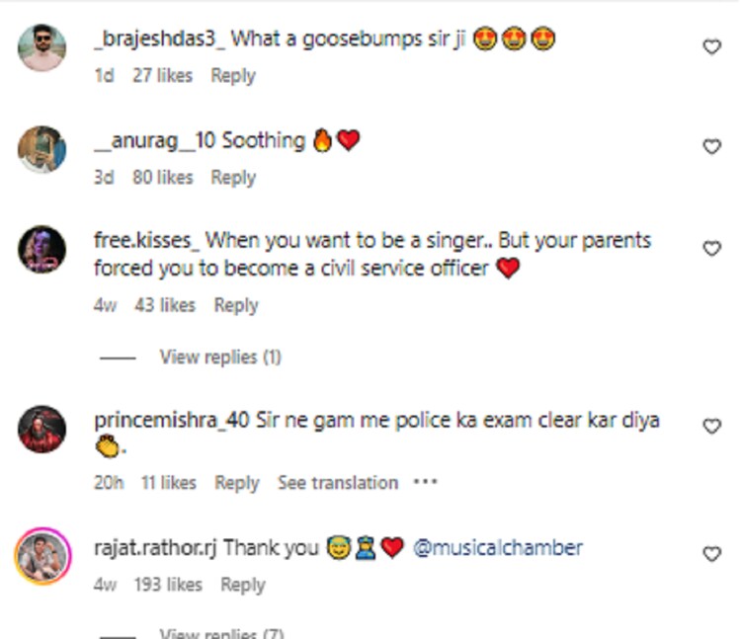See translation of princemishra_40's comment
The width and height of the screenshot is (741, 639).
click(337, 483)
